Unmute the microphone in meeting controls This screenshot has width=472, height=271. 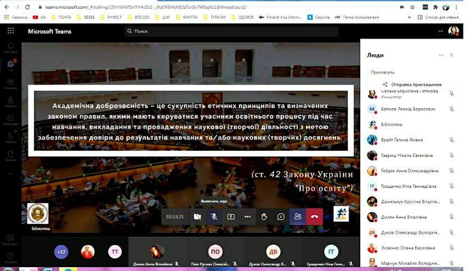point(214,217)
